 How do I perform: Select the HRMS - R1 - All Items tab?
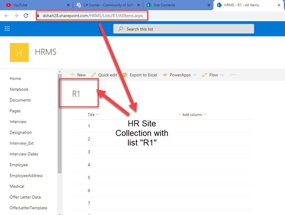(248, 5)
